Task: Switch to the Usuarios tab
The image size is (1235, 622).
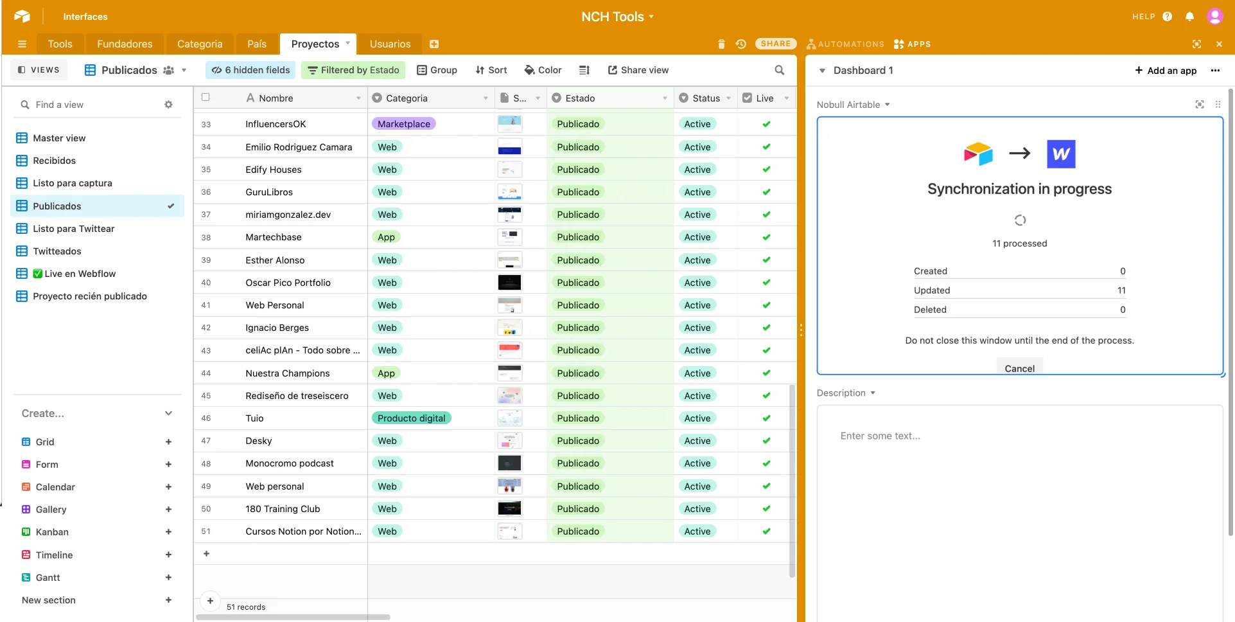Action: click(390, 44)
